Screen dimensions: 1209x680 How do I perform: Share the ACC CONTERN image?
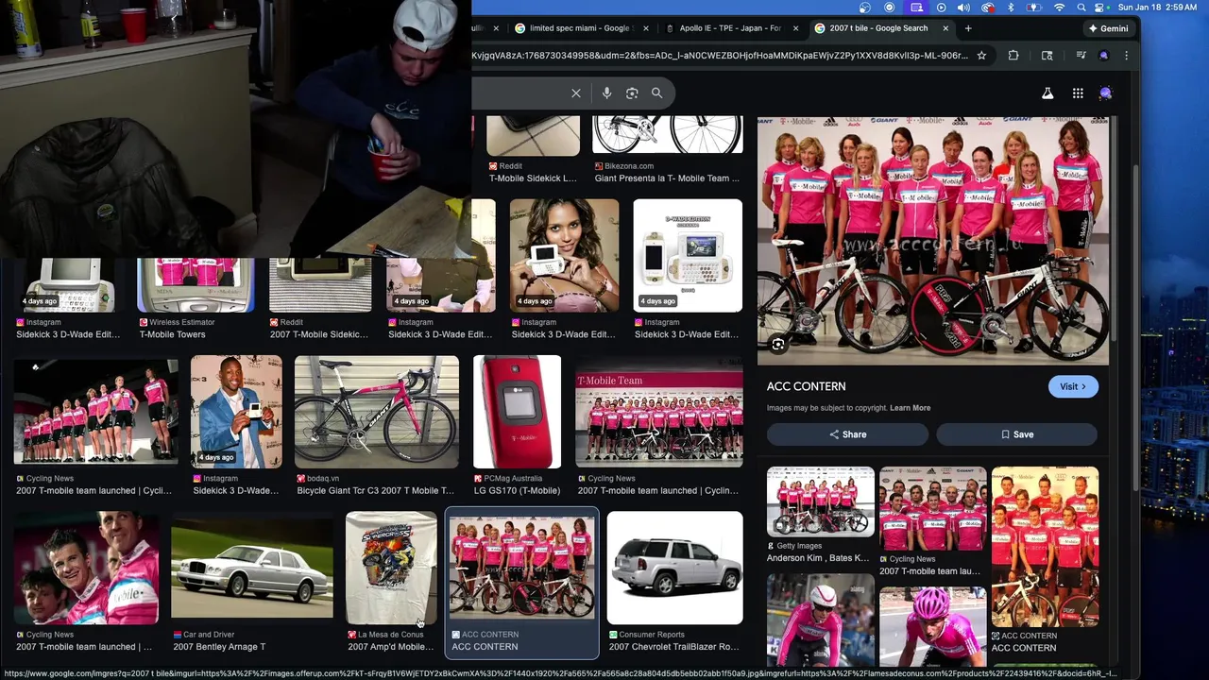pyautogui.click(x=847, y=434)
